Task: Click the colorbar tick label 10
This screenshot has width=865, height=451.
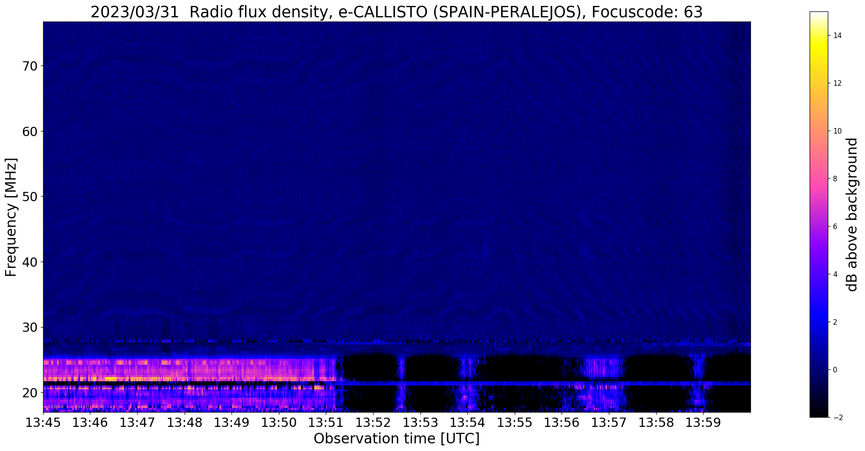Action: (837, 131)
